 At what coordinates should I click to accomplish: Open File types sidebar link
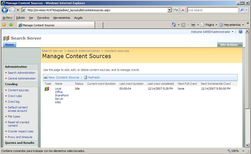tap(14, 116)
